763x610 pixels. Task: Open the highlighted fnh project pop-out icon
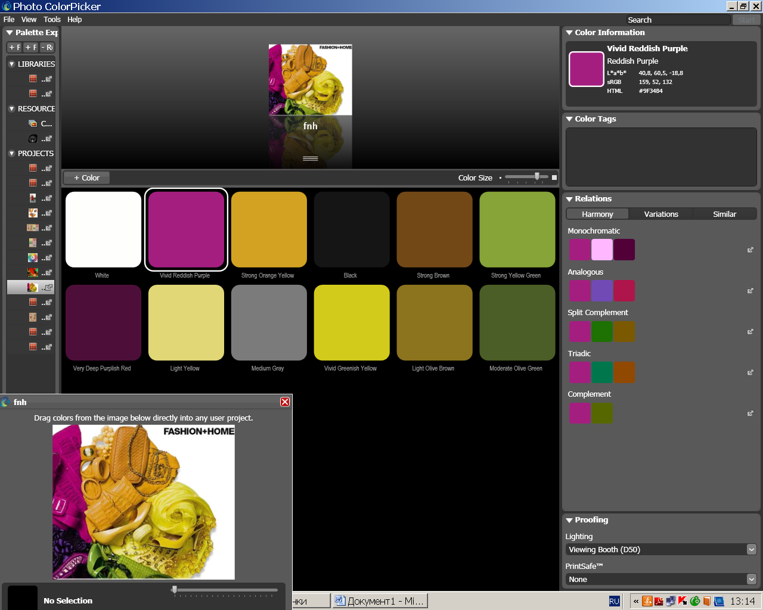(x=48, y=287)
